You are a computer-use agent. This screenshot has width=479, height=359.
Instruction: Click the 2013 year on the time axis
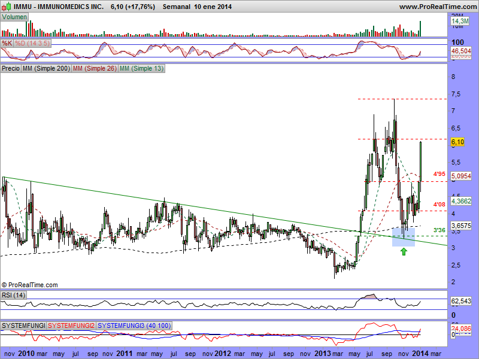coord(323,354)
